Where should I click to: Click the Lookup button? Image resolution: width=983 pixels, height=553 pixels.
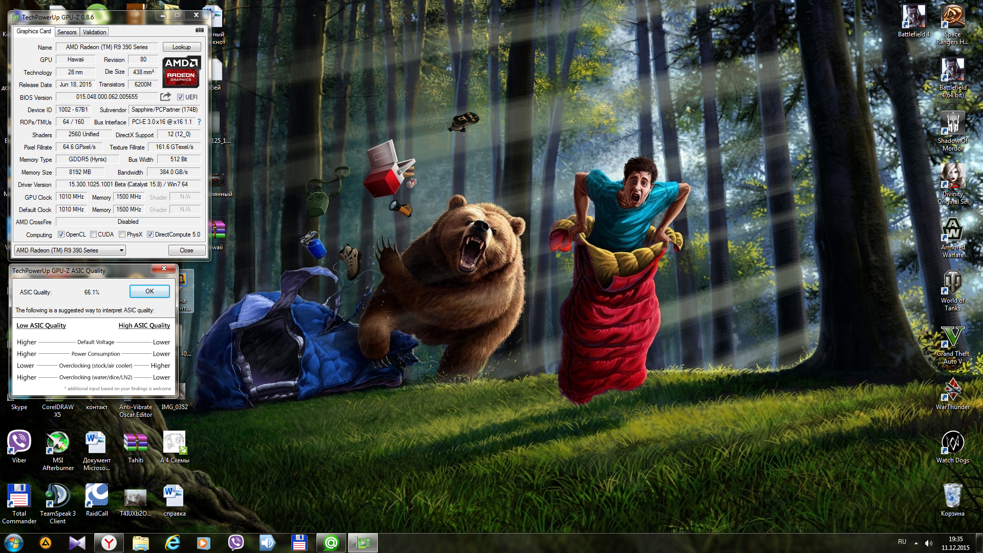[x=181, y=47]
